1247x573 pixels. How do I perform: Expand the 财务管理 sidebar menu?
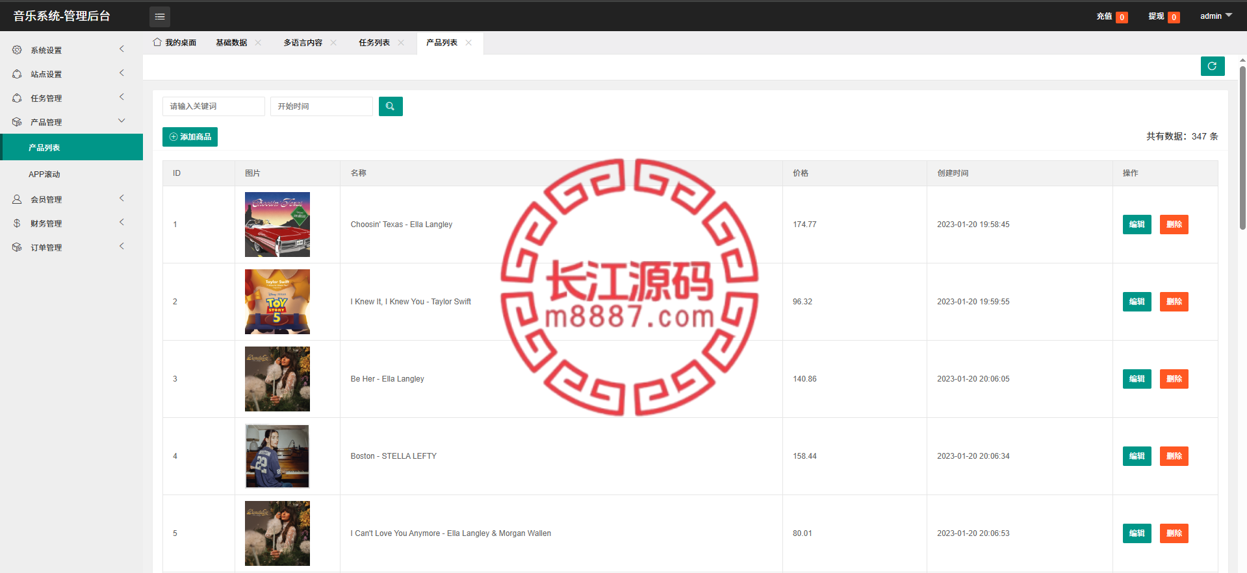pyautogui.click(x=122, y=223)
